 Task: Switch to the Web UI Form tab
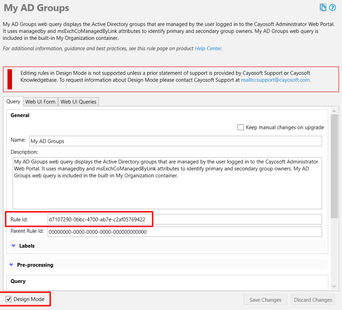coord(40,102)
